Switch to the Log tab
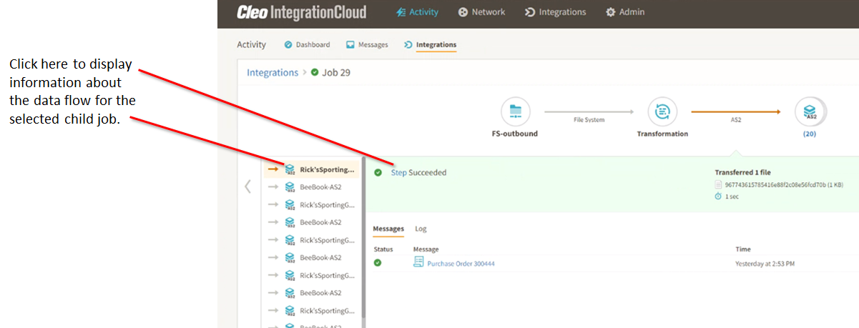Image resolution: width=859 pixels, height=328 pixels. click(x=421, y=229)
